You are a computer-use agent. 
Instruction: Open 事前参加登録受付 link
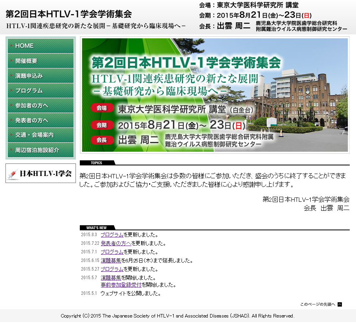(121, 285)
